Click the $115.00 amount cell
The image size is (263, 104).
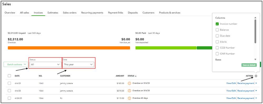pyautogui.click(x=120, y=98)
